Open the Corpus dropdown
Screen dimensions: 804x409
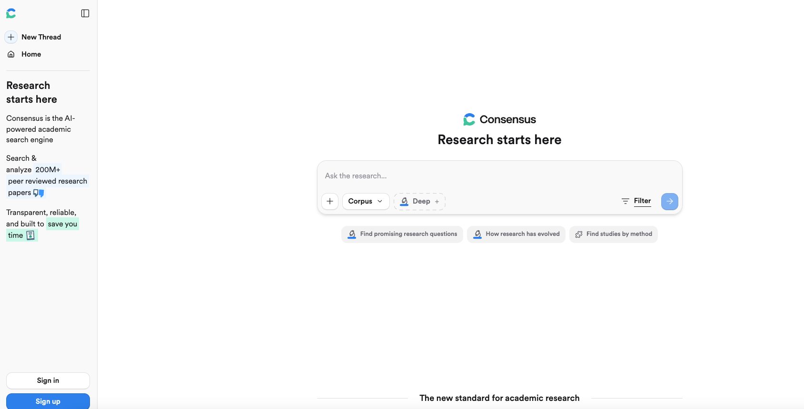point(366,201)
